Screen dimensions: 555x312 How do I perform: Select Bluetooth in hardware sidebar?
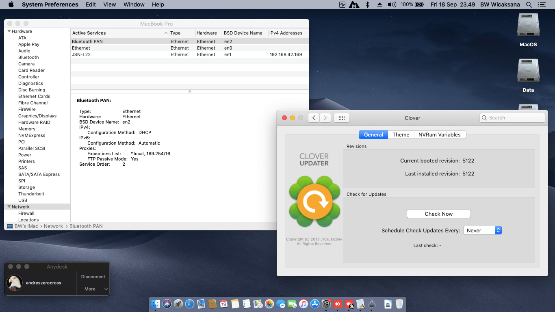(28, 57)
